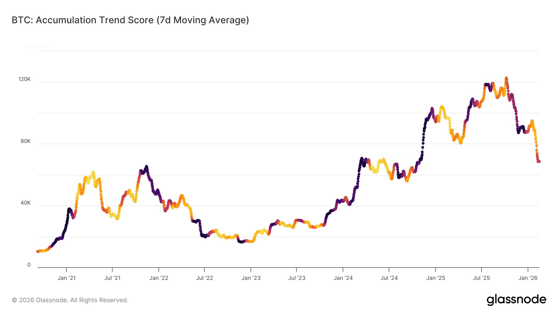558x314 pixels.
Task: Click the faint Price [USD] axis caption
Action: click(37, 46)
